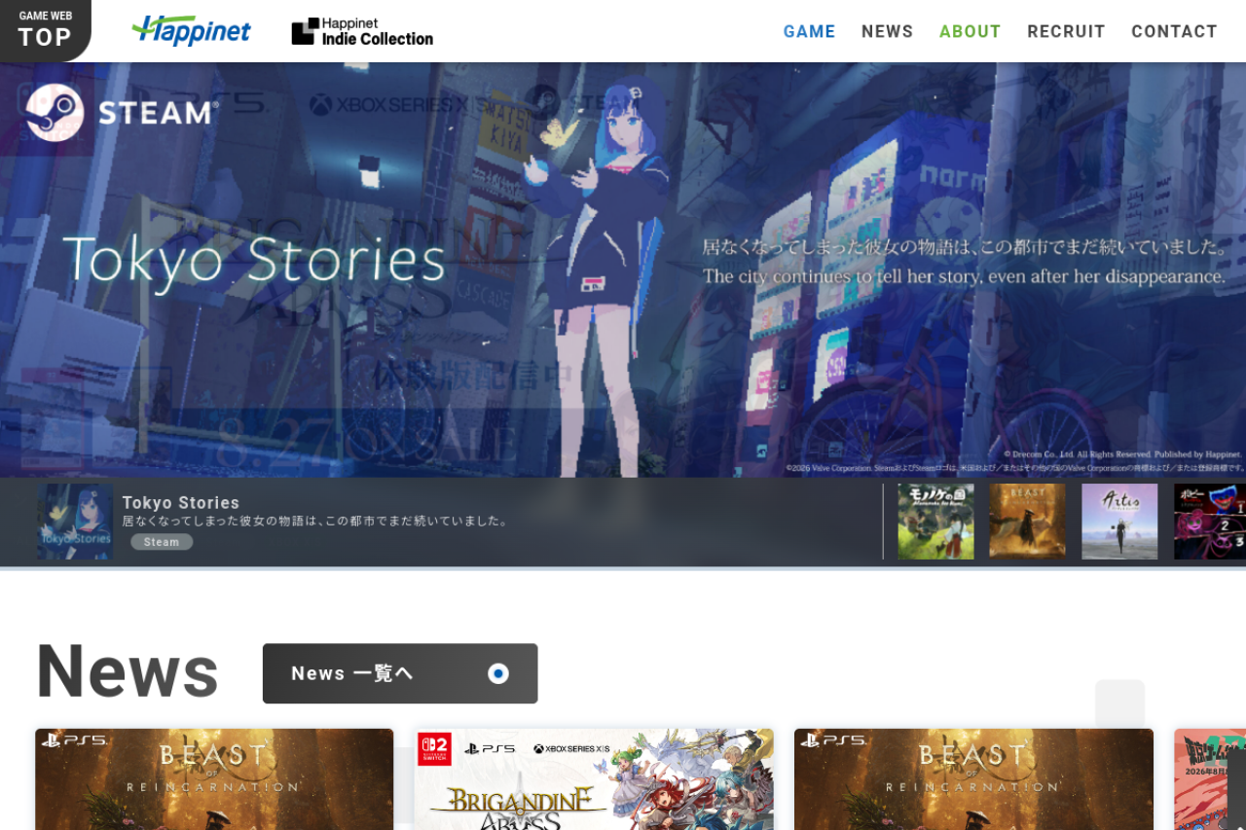The width and height of the screenshot is (1246, 830).
Task: Switch to the Mononoke no Kuni thumbnail
Action: pyautogui.click(x=935, y=522)
